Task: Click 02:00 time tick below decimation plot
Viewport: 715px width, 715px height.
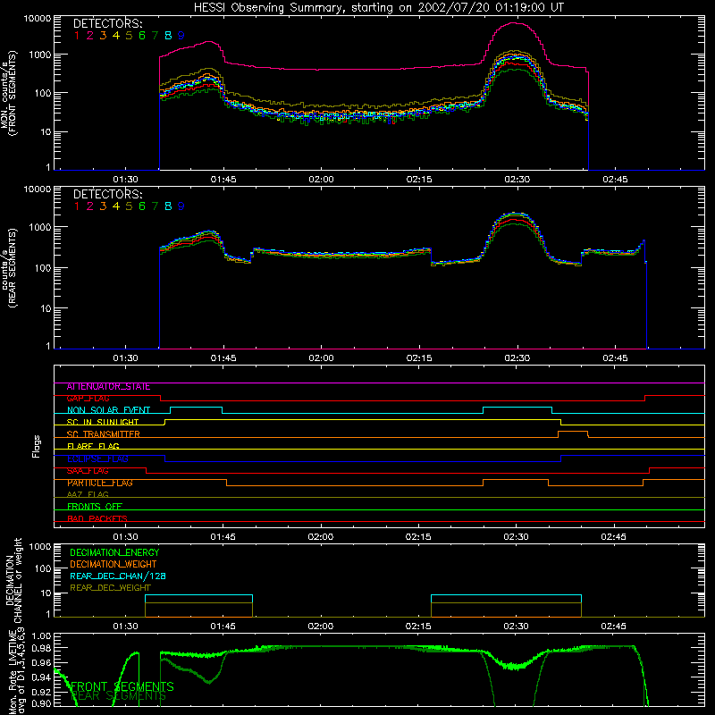Action: (320, 627)
